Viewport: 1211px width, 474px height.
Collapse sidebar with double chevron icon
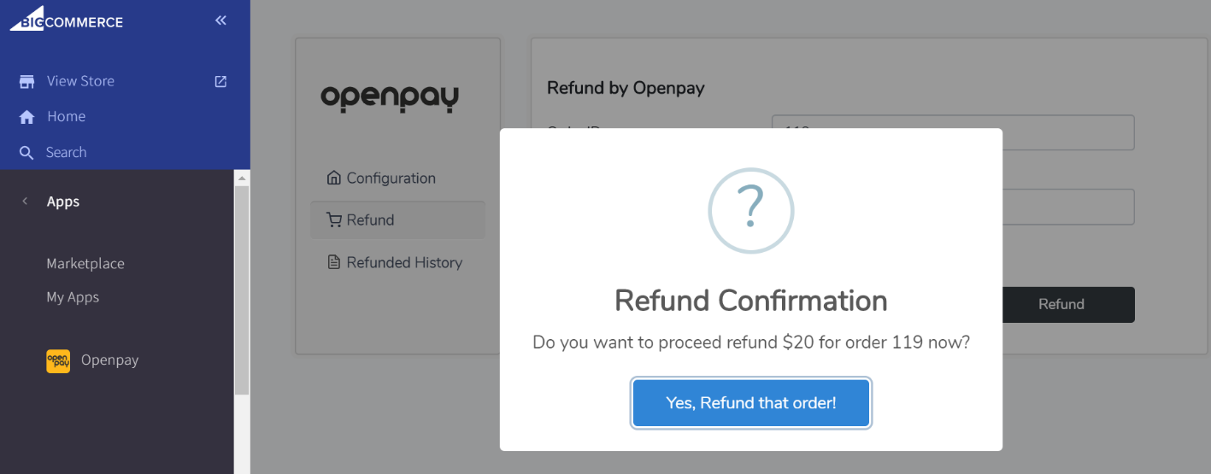[x=220, y=20]
